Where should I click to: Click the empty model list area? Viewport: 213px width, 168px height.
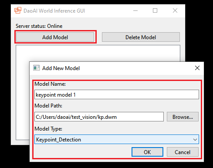tap(98, 53)
